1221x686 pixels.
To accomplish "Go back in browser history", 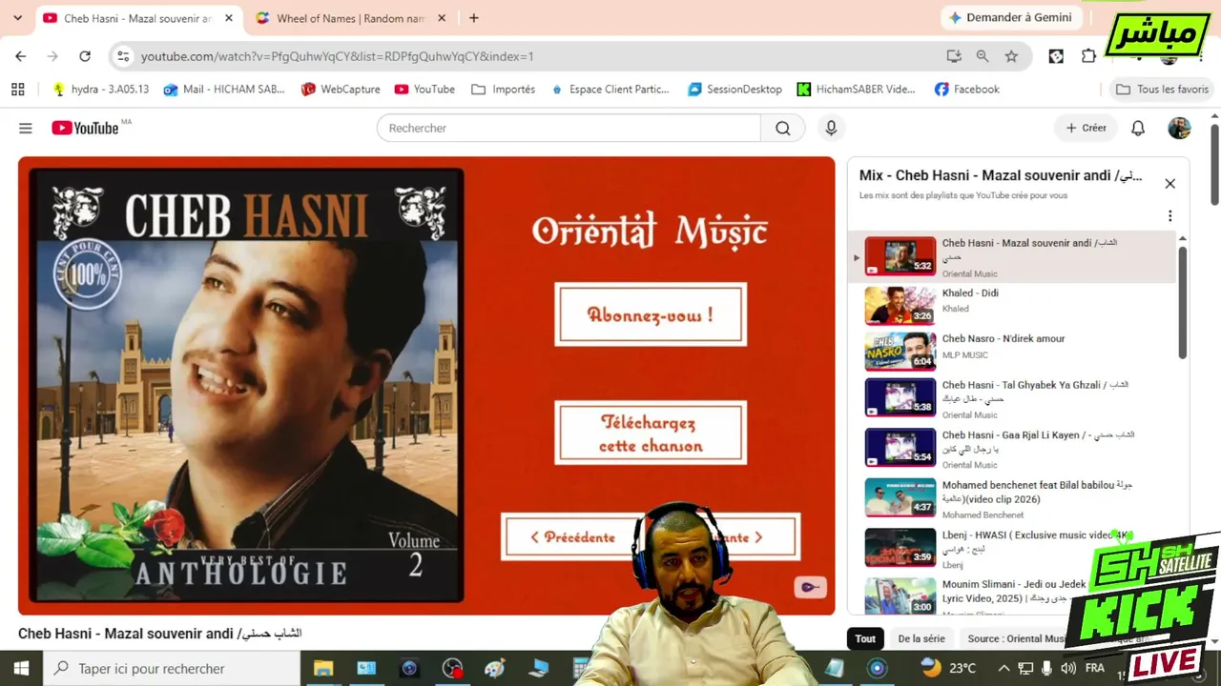I will coord(21,56).
